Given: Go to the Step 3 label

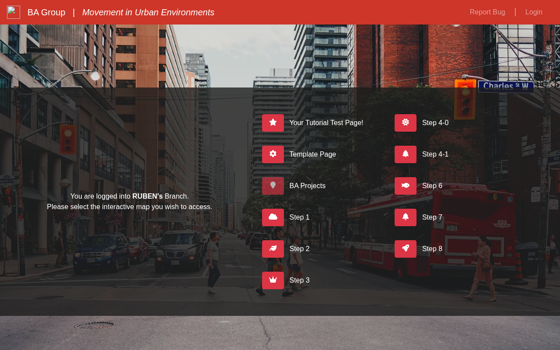Looking at the screenshot, I should pos(300,280).
